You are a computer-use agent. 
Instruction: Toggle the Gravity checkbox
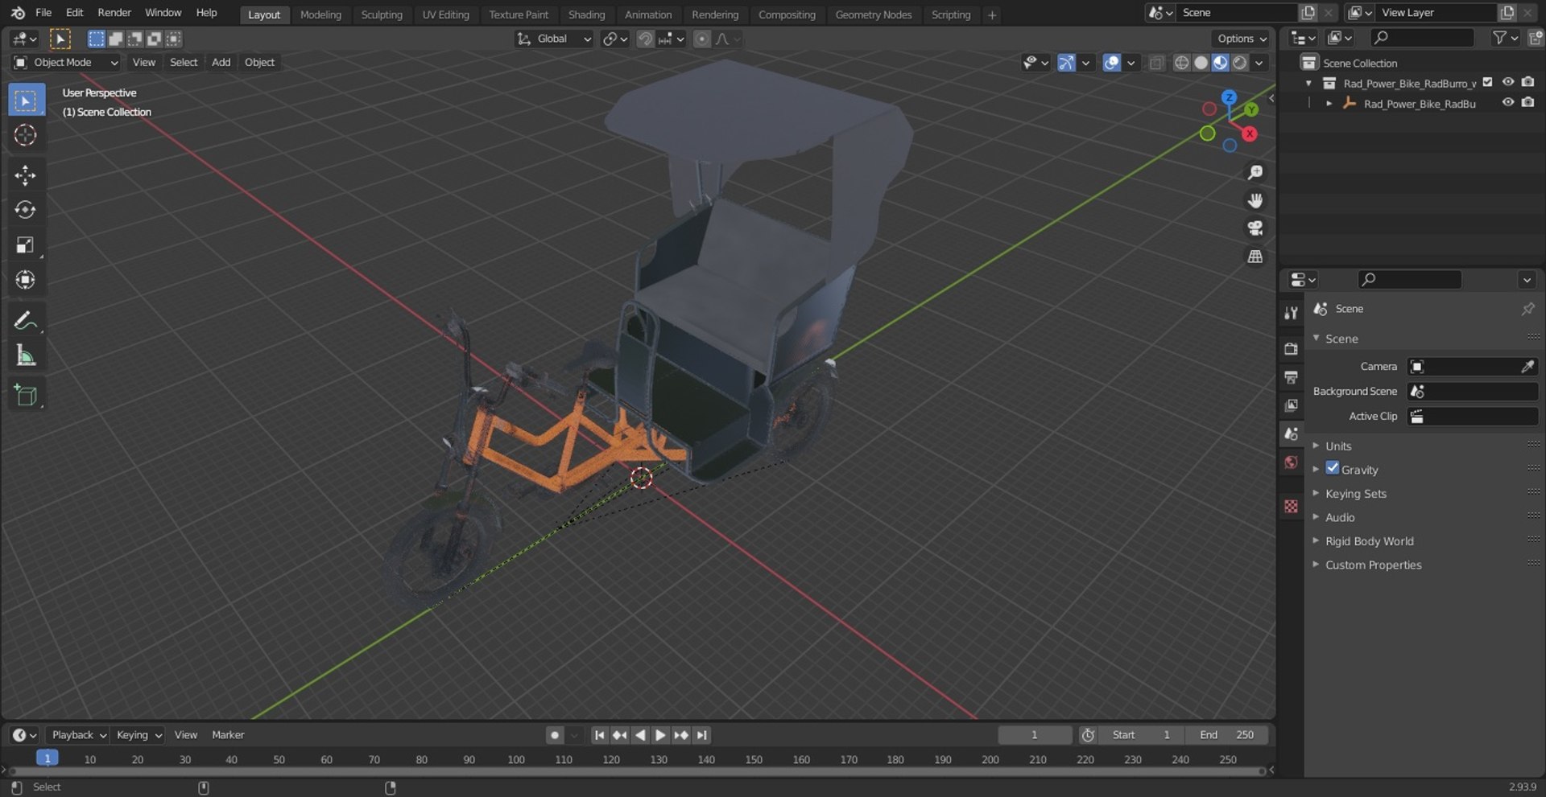(1333, 469)
